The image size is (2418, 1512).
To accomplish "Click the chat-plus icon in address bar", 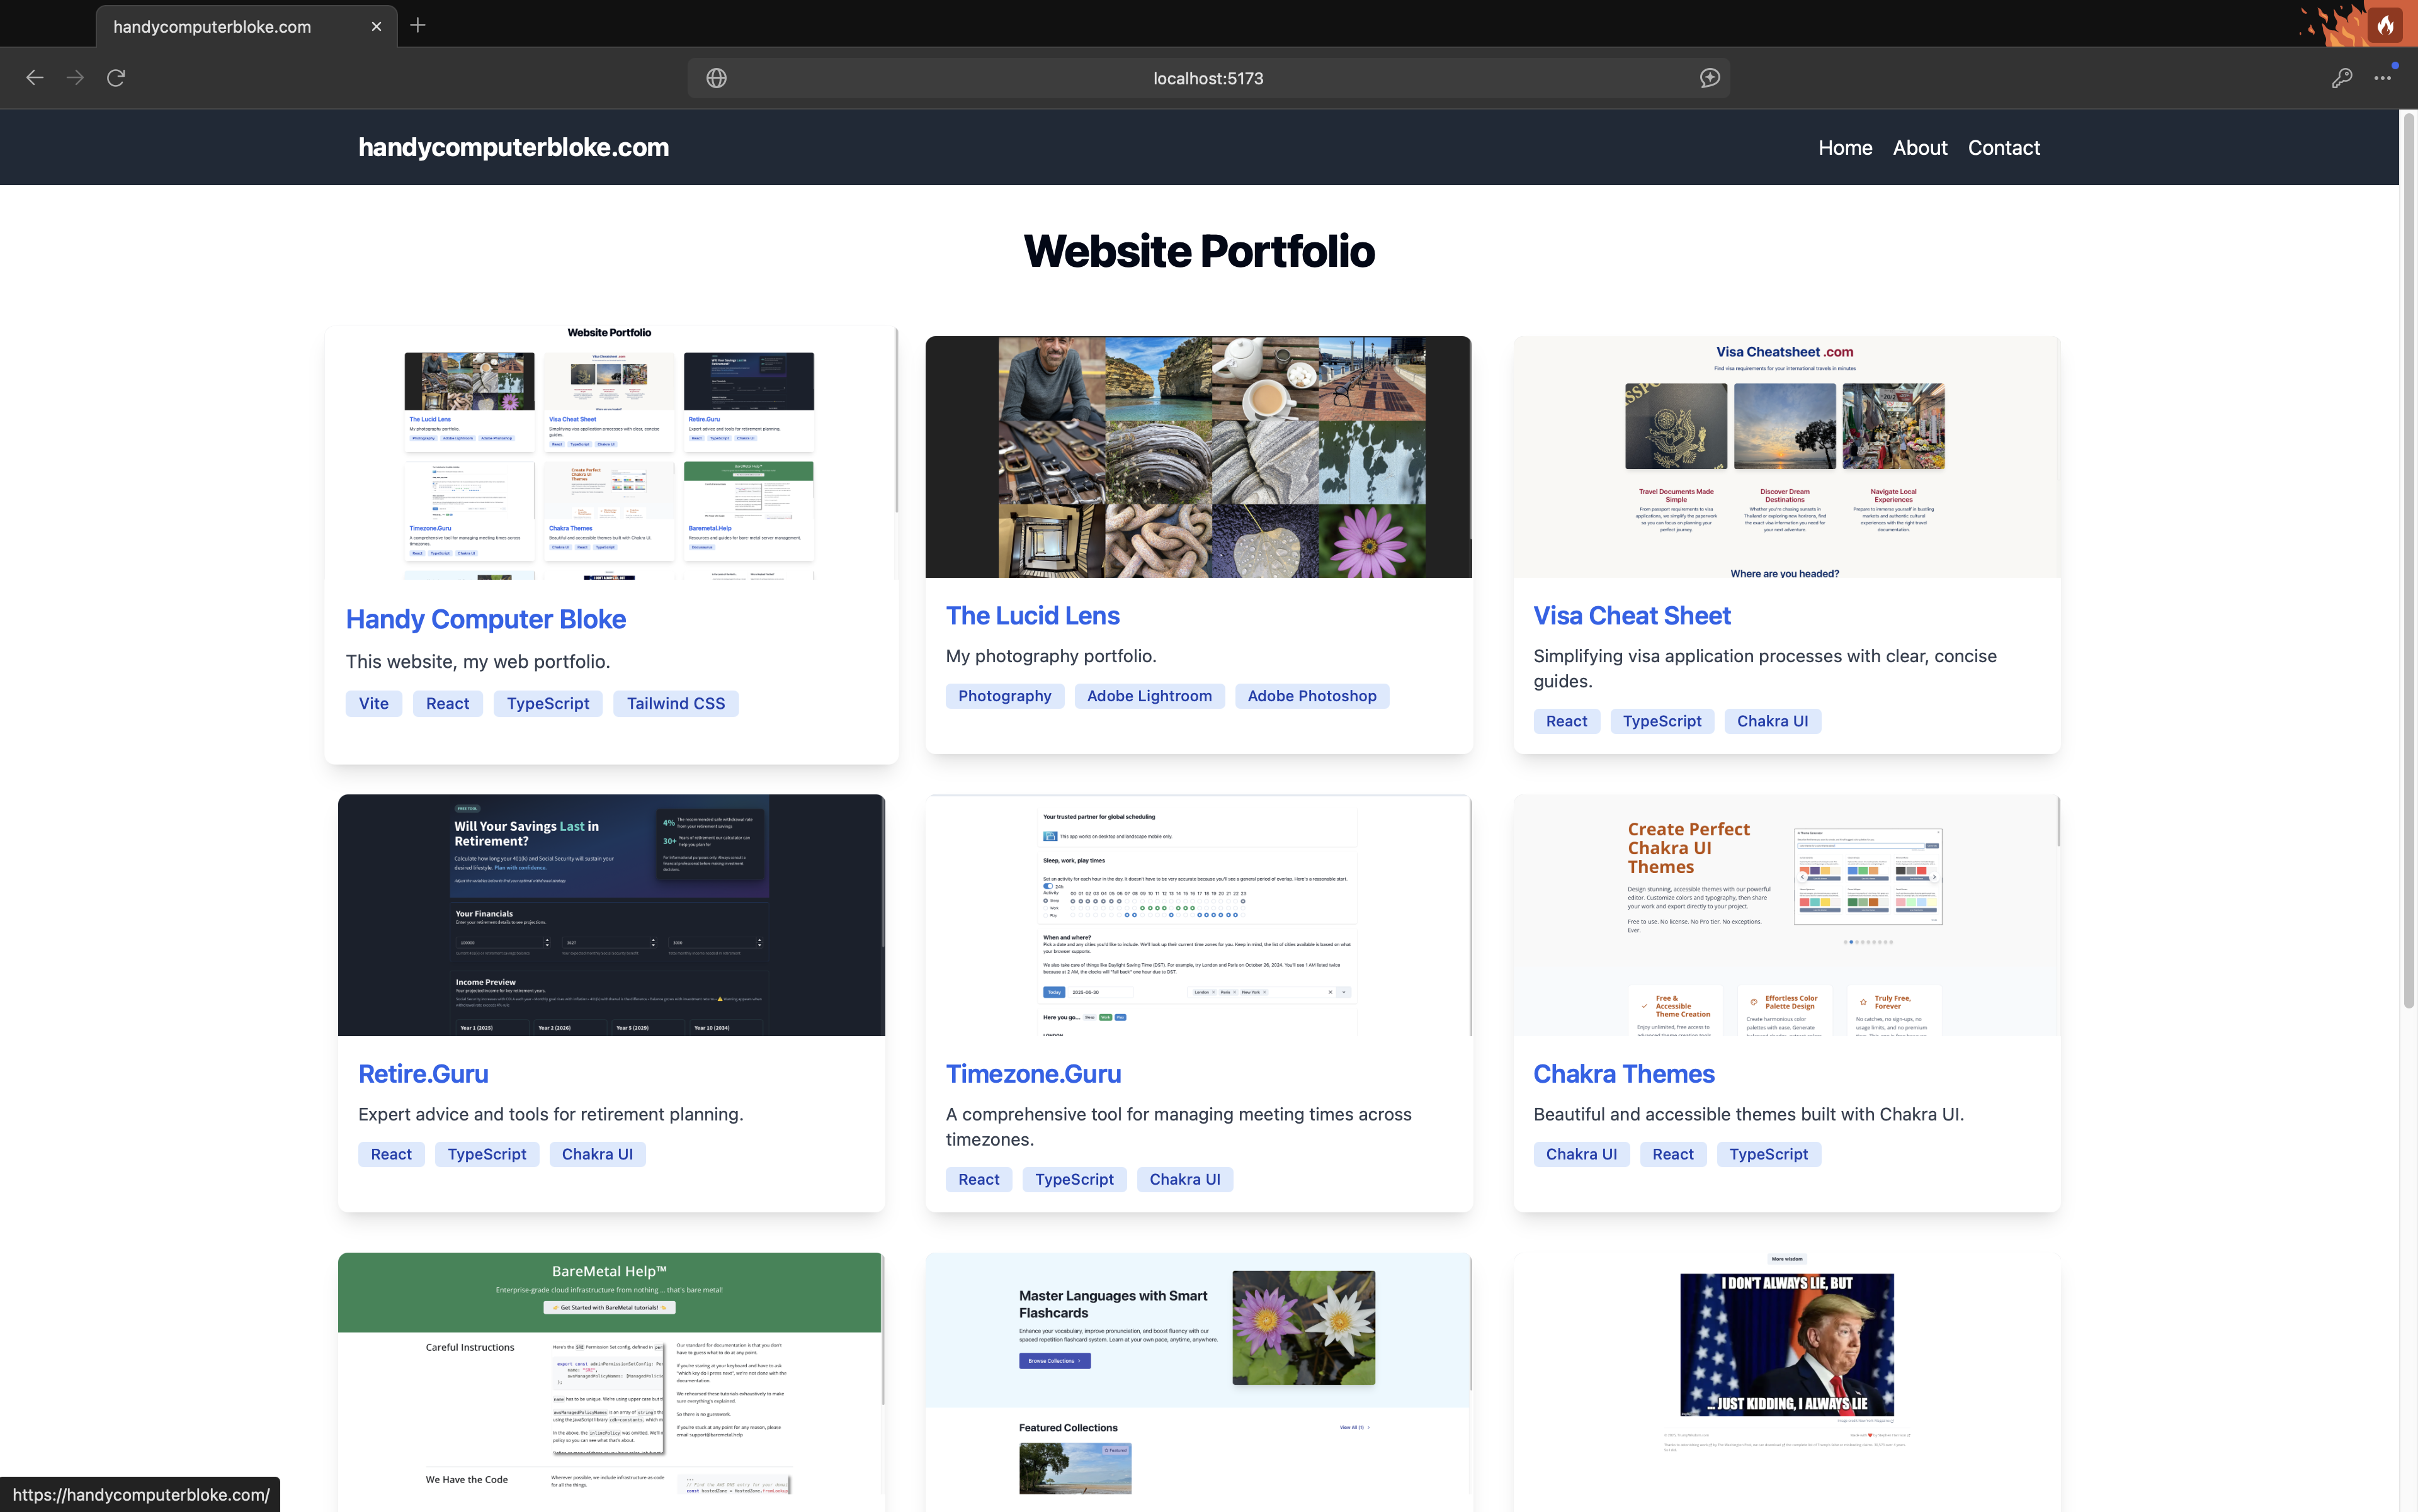I will click(x=1710, y=78).
